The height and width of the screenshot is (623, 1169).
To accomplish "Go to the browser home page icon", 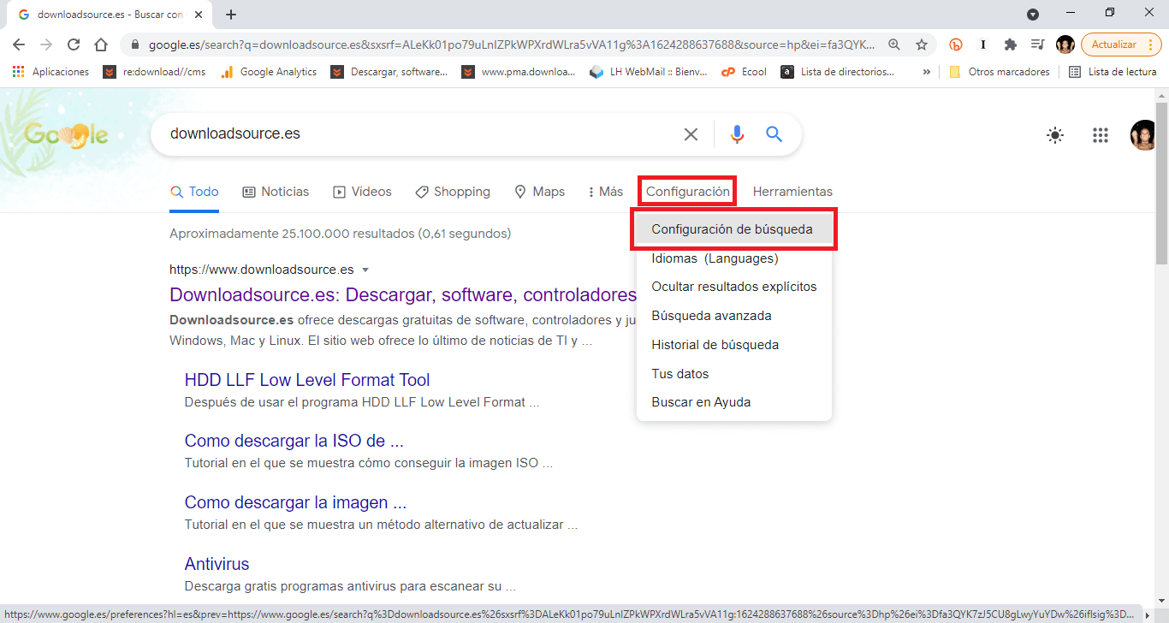I will 101,44.
